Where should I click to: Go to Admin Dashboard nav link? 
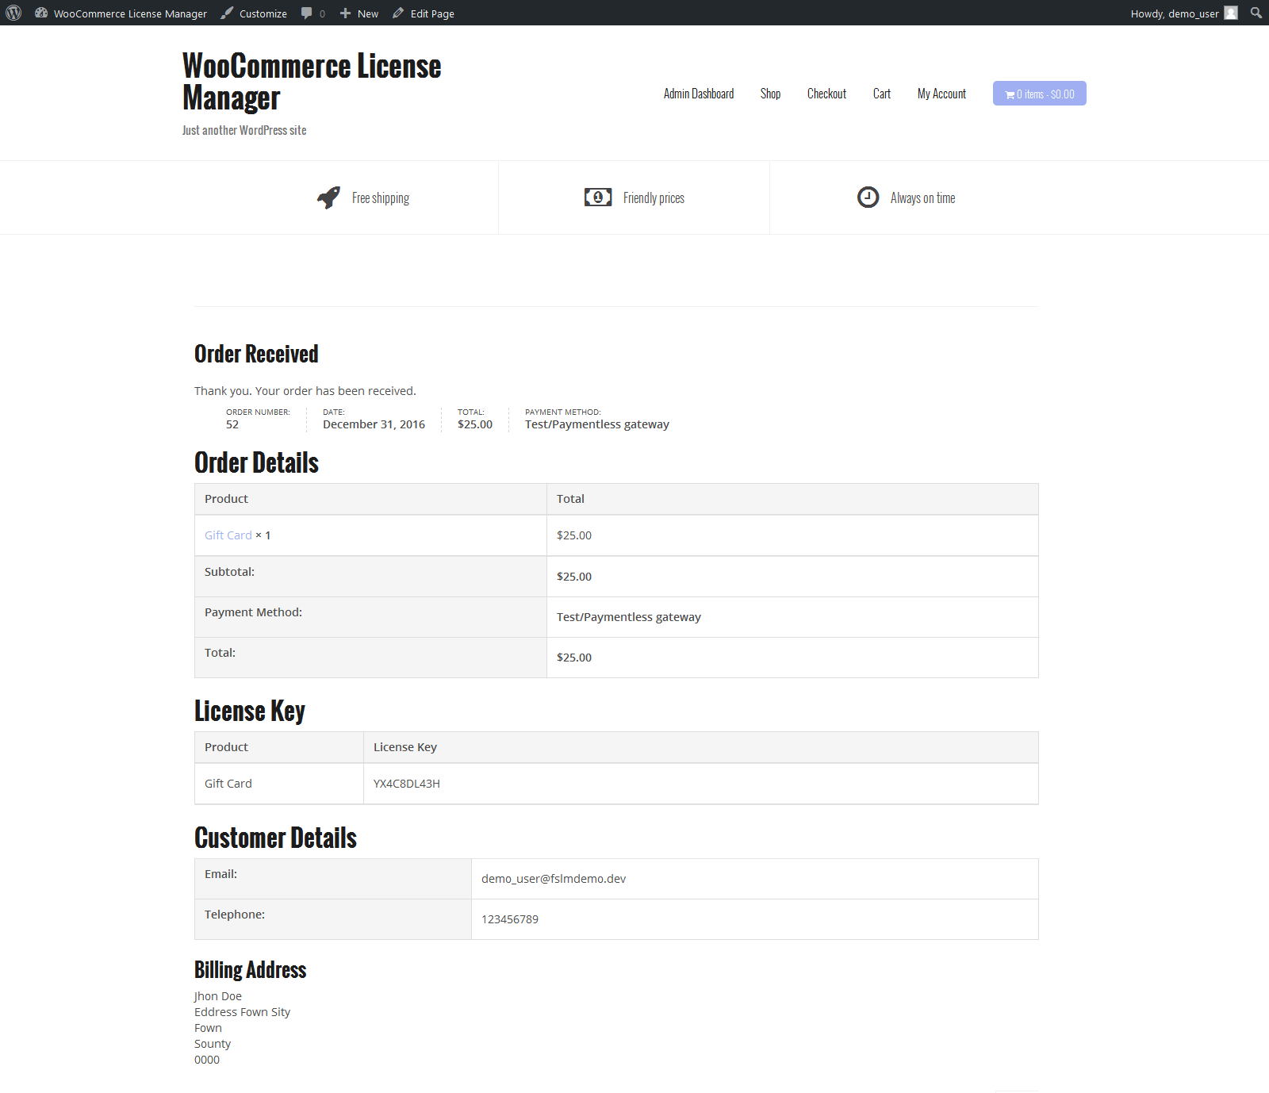point(699,94)
